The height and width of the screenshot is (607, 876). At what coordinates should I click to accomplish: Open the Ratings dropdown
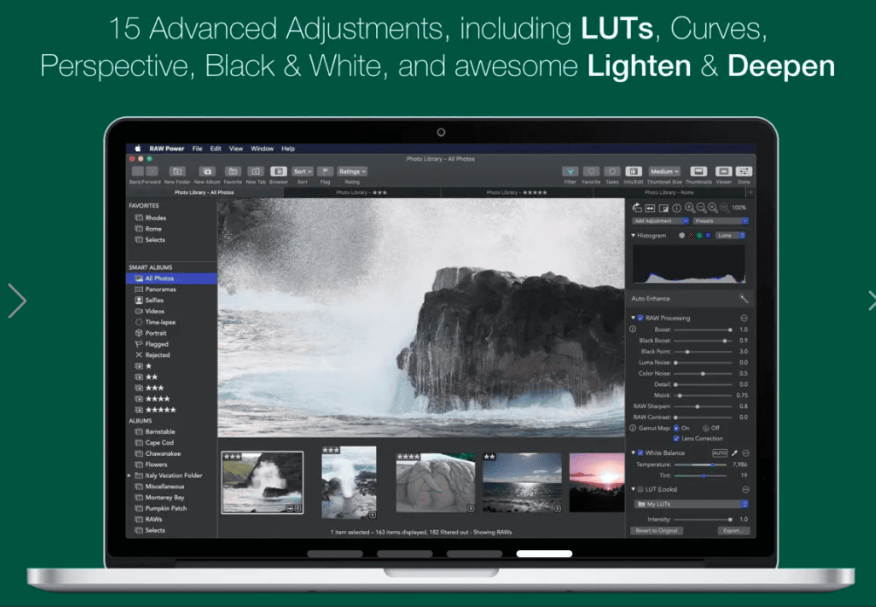coord(352,171)
